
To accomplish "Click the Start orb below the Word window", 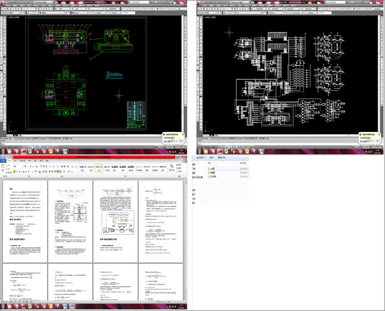I will tap(3, 307).
